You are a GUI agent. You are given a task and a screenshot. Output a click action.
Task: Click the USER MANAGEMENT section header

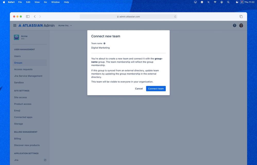[x=24, y=49]
